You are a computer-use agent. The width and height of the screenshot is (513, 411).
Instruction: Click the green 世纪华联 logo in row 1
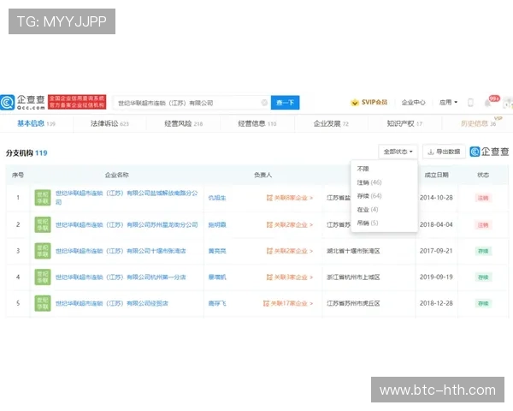pos(43,198)
